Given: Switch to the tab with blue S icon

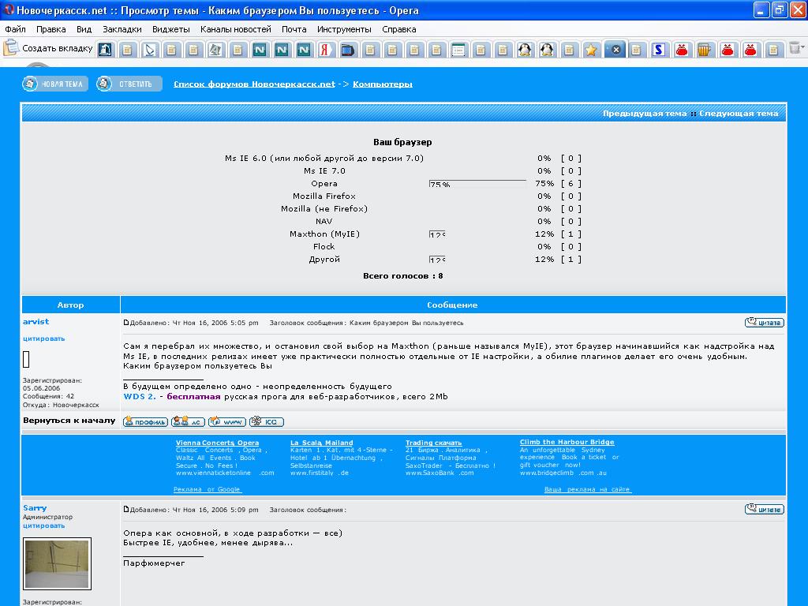Looking at the screenshot, I should click(658, 50).
